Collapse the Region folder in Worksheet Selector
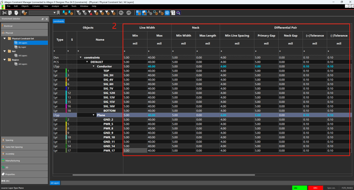This screenshot has width=354, height=190. coord(5,60)
